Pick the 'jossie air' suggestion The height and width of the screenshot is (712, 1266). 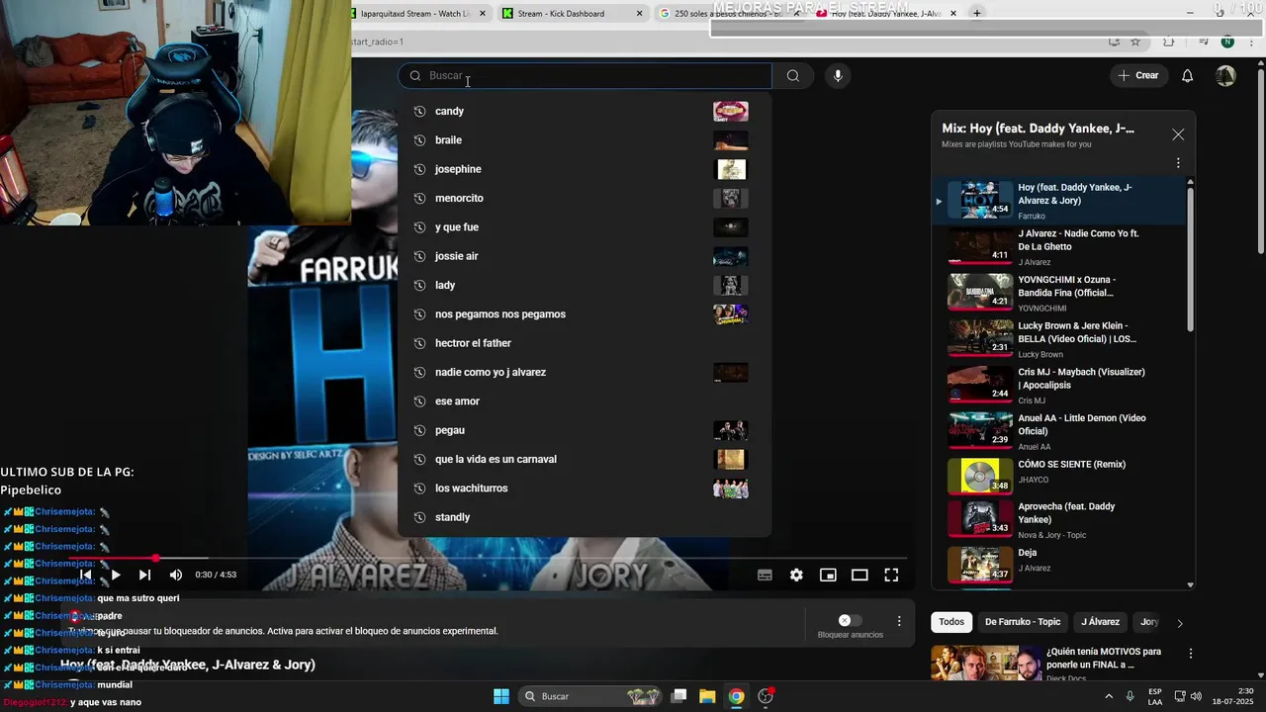tap(584, 256)
